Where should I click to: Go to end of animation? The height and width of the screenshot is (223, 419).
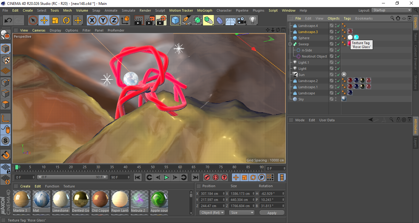[x=195, y=177]
